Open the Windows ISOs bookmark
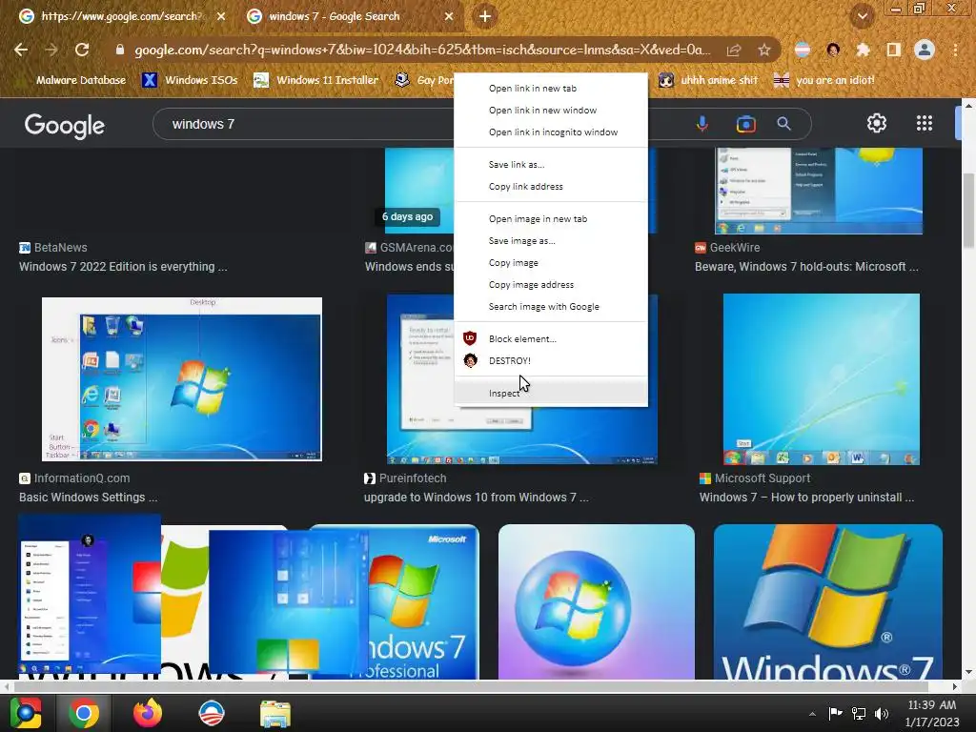 point(190,80)
